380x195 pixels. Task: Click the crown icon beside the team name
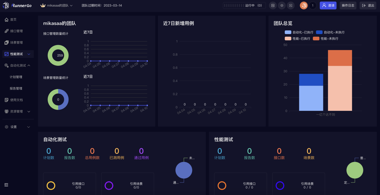click(43, 5)
